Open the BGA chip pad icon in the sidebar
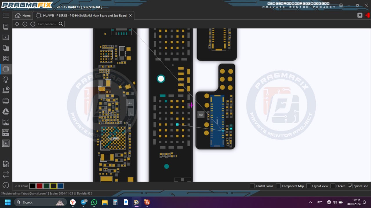 [6, 143]
